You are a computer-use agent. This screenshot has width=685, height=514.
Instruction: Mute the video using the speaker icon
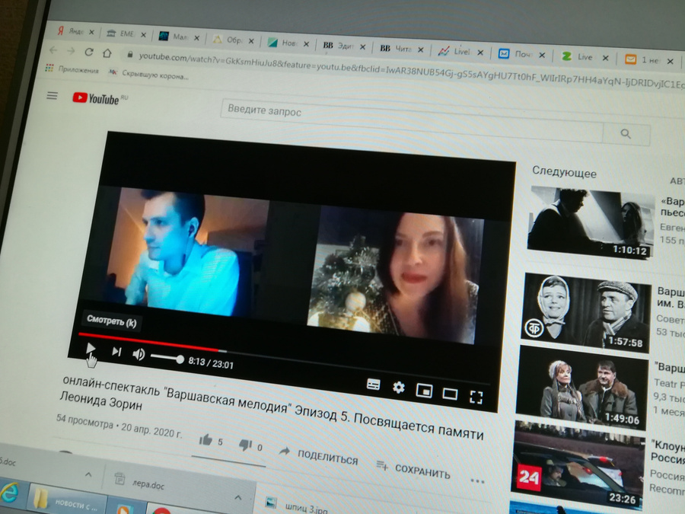[139, 354]
